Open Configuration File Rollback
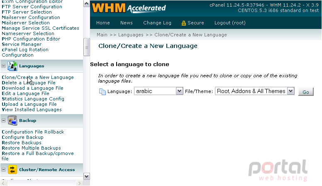Image resolution: width=322 pixels, height=186 pixels. click(33, 132)
